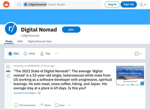Open the Wiki tab
Screen dimensions: 150x110
tap(20, 41)
